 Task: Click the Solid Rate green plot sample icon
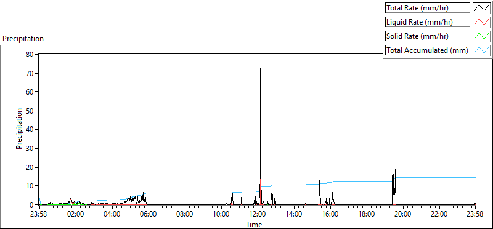point(482,36)
